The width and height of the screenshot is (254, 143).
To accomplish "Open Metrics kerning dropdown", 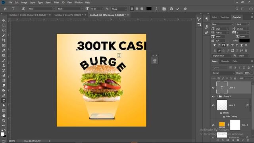I will click(227, 33).
